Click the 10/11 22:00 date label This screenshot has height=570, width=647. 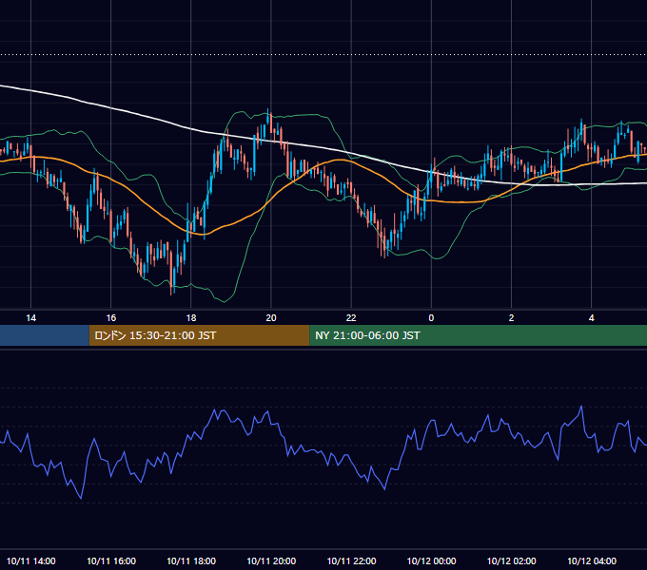pyautogui.click(x=351, y=560)
